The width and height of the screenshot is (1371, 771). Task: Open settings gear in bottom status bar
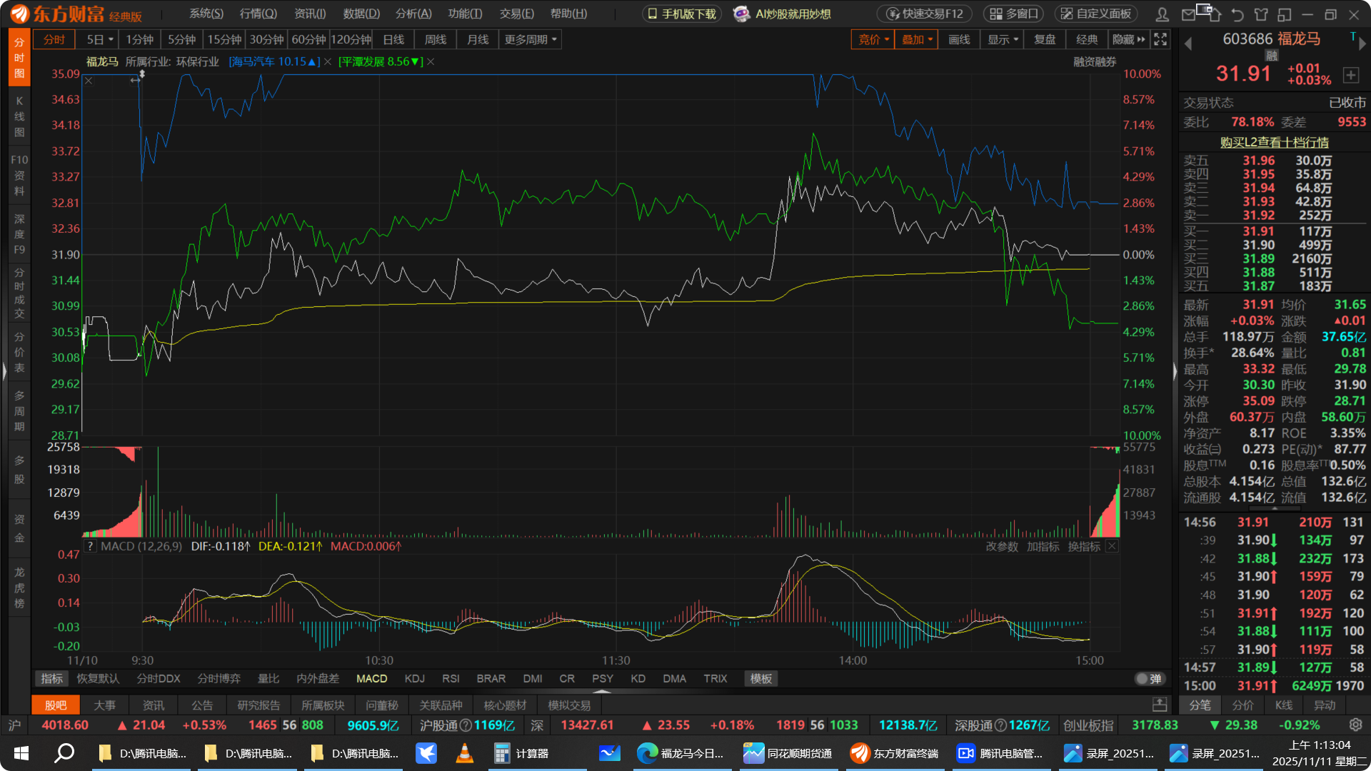[1355, 725]
